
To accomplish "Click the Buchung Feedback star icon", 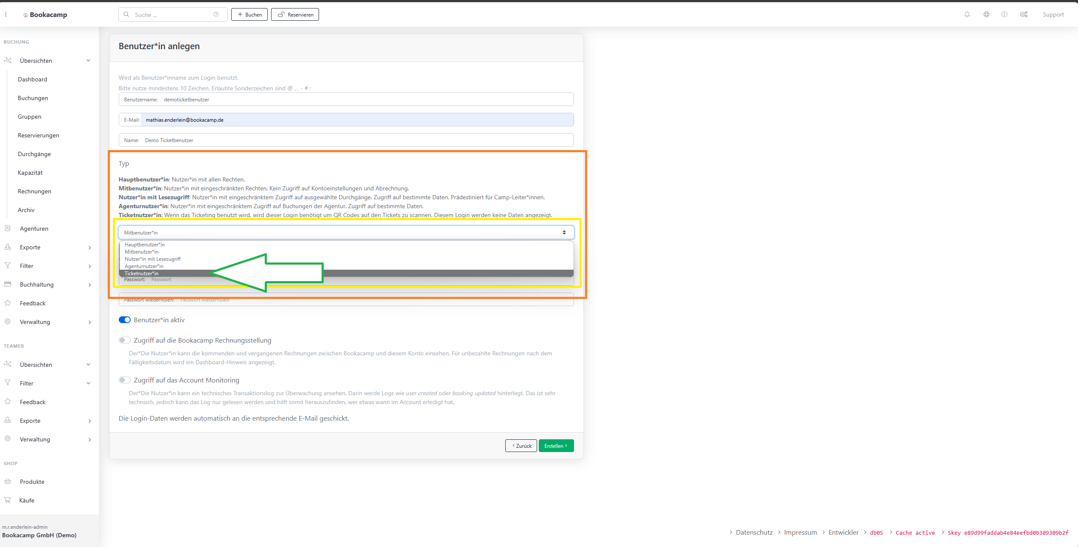I will coord(8,303).
